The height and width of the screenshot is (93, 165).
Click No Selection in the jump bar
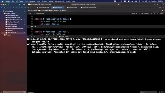click(63, 10)
